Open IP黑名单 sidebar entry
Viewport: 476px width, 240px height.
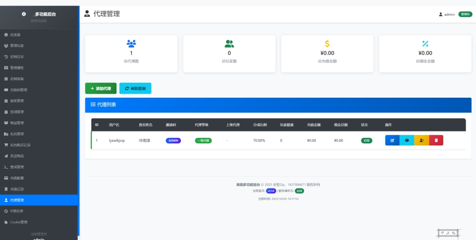[17, 211]
